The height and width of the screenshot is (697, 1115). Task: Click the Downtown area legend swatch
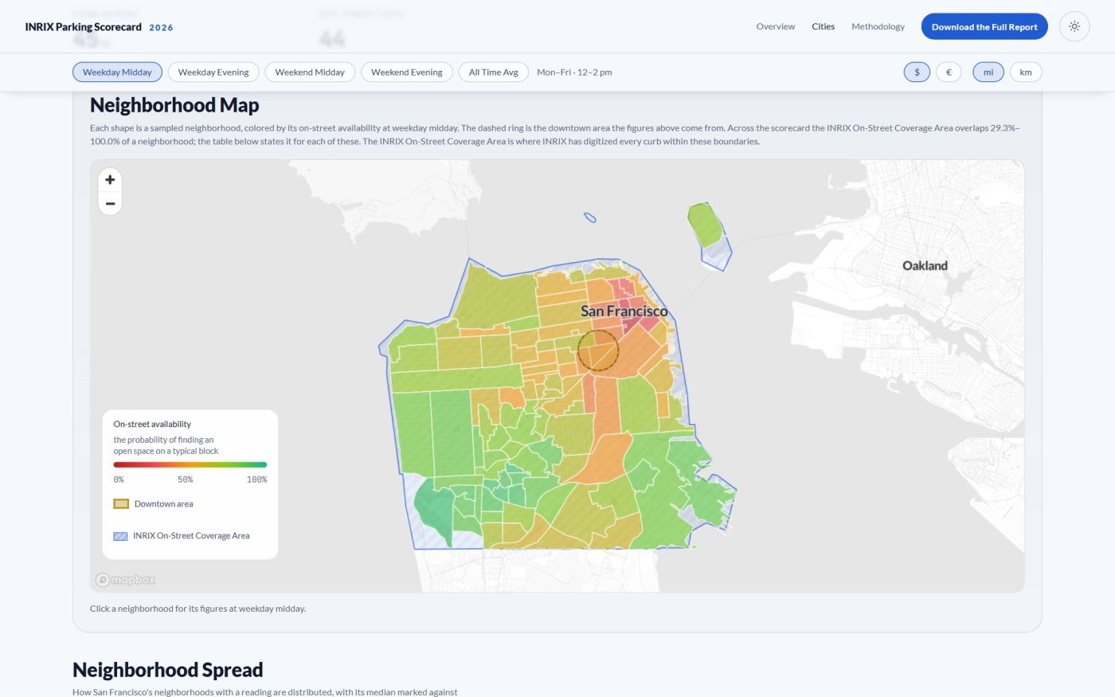tap(121, 503)
